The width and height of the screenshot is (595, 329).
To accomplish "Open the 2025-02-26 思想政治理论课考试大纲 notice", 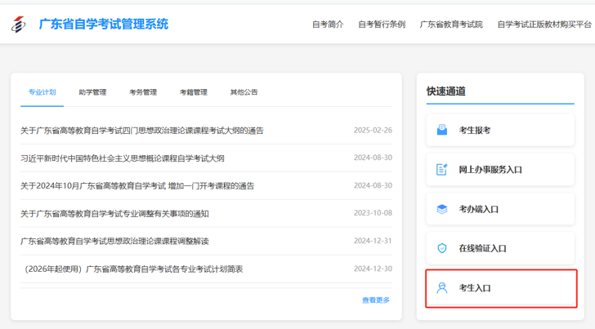I will [142, 131].
